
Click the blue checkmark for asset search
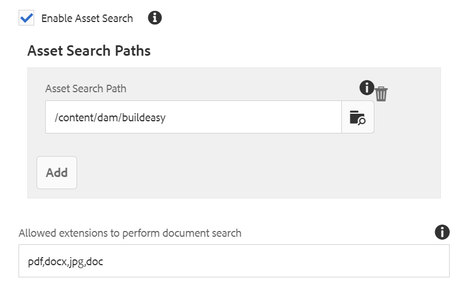pos(26,18)
